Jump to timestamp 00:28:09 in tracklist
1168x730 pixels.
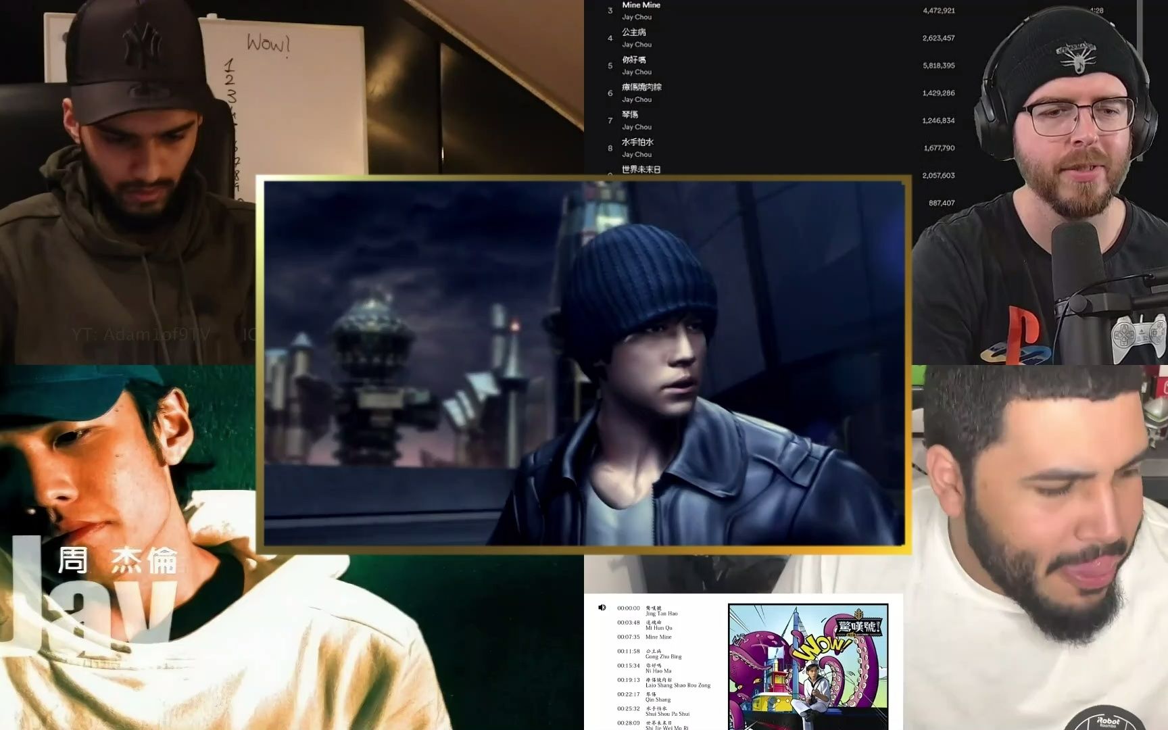pos(628,723)
